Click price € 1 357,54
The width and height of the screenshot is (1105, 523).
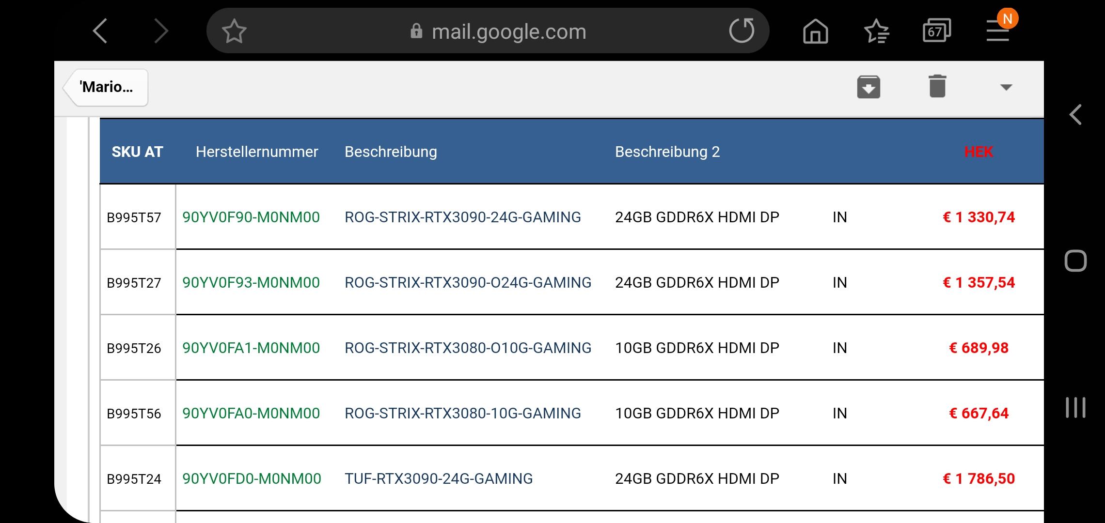(979, 283)
